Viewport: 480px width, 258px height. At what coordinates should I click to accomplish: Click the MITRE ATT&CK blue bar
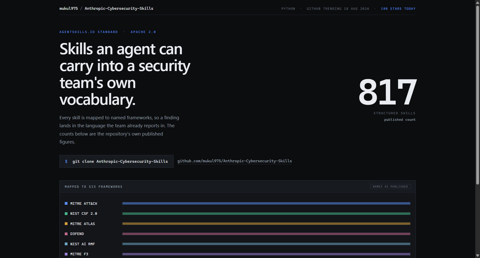(x=266, y=203)
